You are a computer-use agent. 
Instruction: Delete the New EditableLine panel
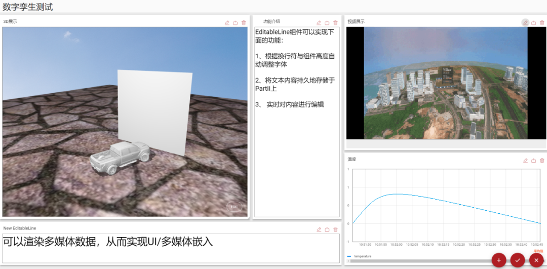click(335, 229)
